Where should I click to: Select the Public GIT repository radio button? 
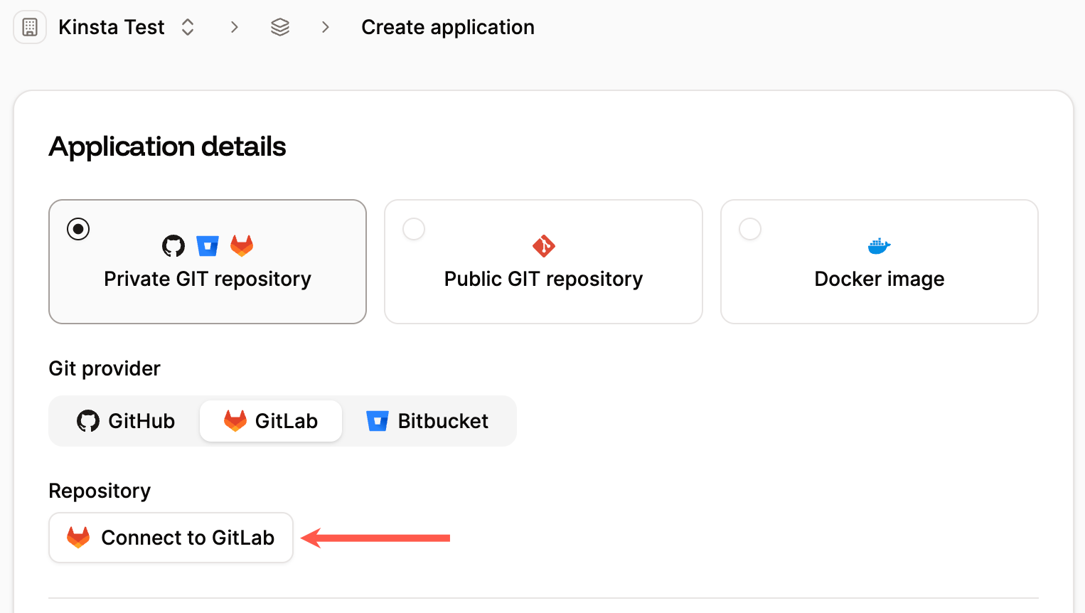point(414,228)
